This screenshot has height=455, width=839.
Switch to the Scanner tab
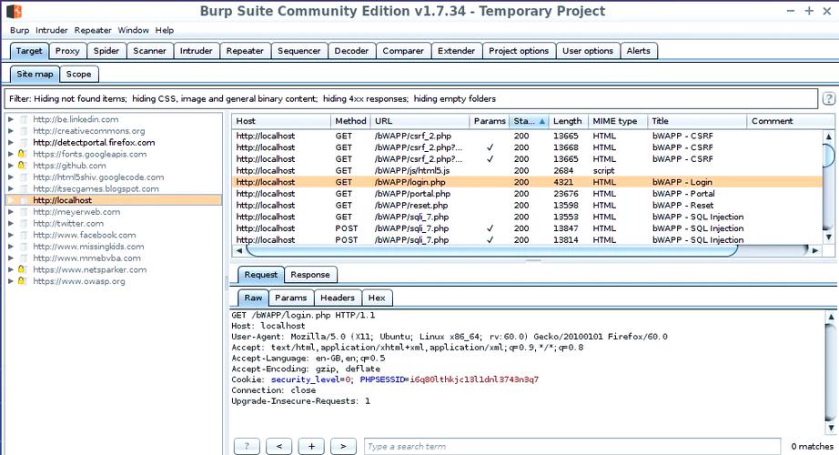click(x=149, y=51)
